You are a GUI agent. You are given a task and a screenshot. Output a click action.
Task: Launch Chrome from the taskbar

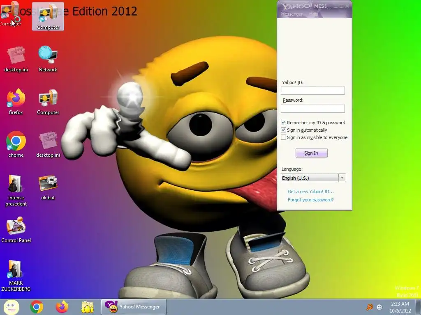tap(37, 307)
